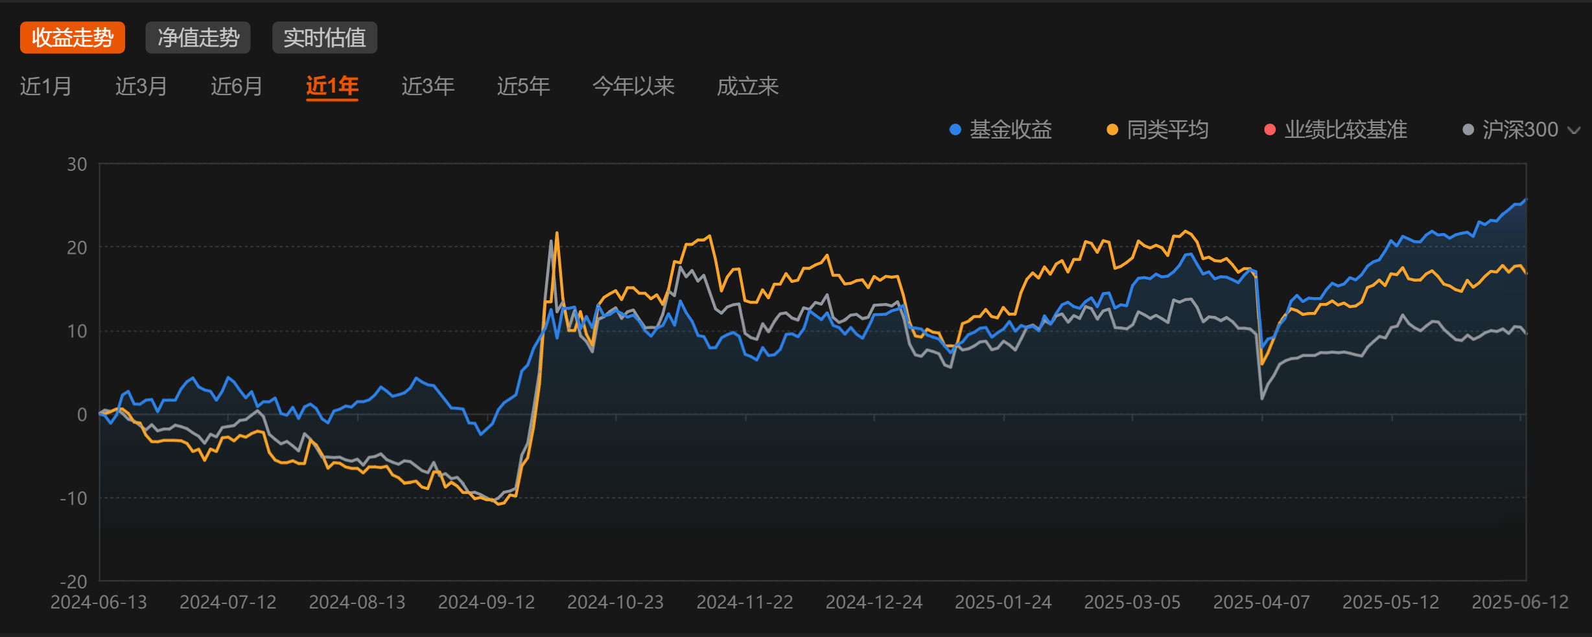
Task: Click the x-axis date 2025-06-12
Action: (x=1520, y=602)
